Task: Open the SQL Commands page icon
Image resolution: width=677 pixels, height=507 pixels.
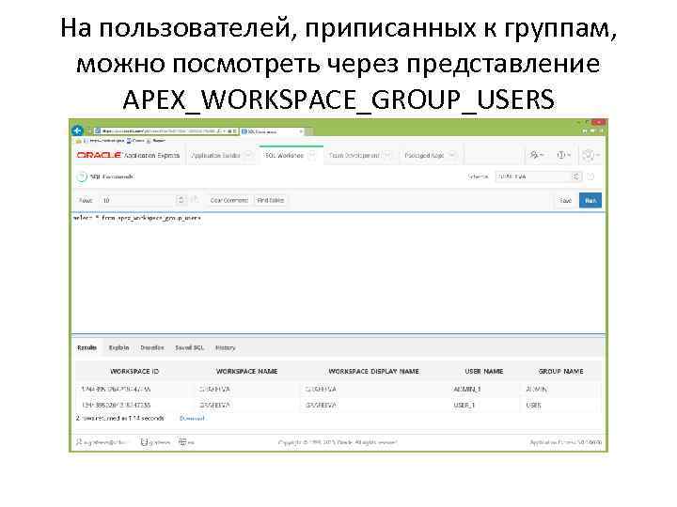Action: (82, 177)
